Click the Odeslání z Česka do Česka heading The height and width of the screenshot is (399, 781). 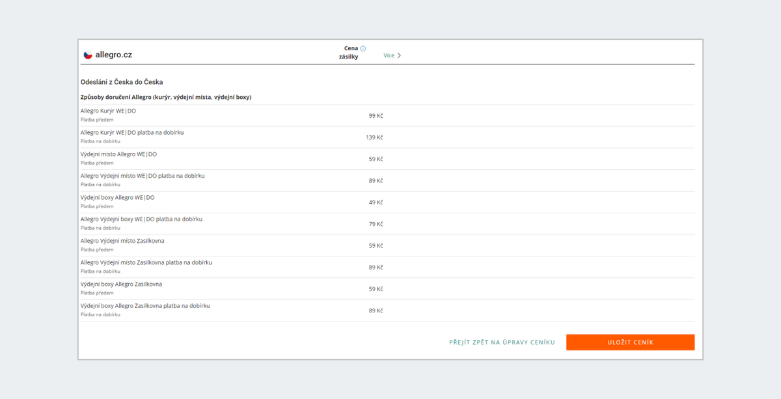pyautogui.click(x=122, y=82)
